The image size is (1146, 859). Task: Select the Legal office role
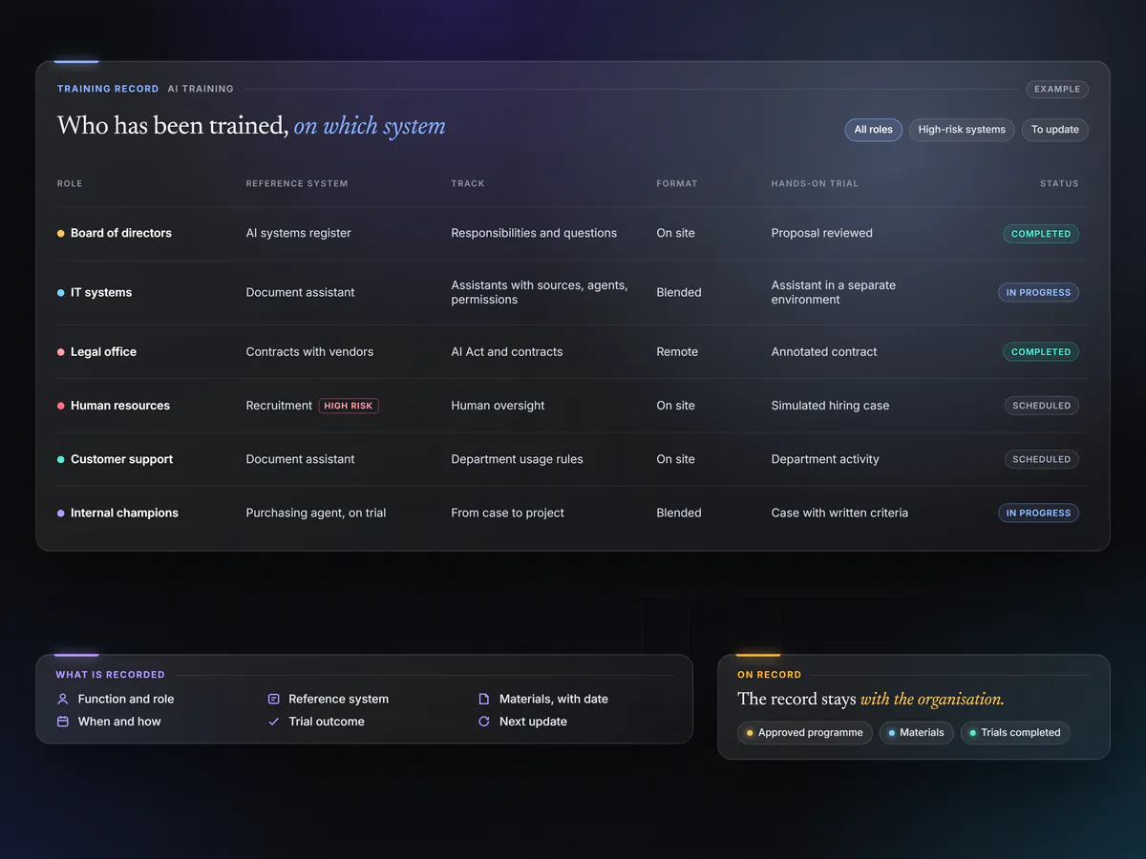(x=103, y=352)
